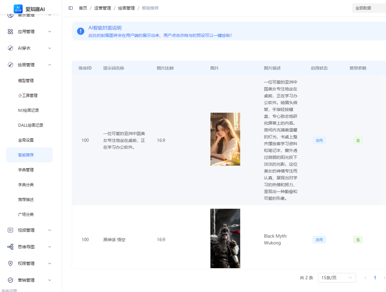386x292 pixels.
Task: Click the 图片比例 column header
Action: 165,68
